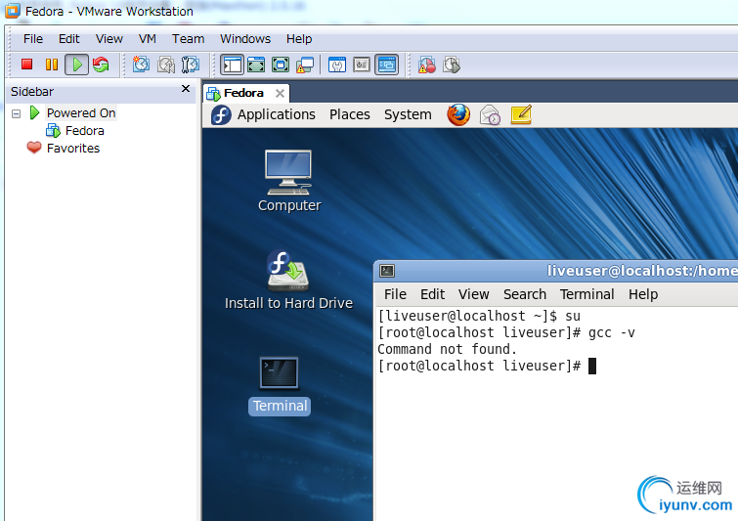The height and width of the screenshot is (521, 738).
Task: Click the terminal window title bar icon
Action: [x=387, y=271]
